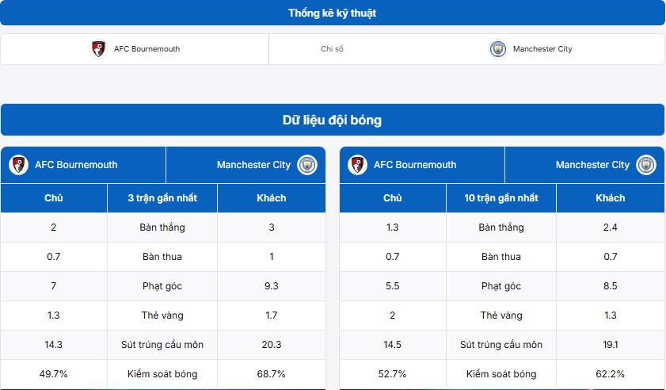Image resolution: width=666 pixels, height=390 pixels.
Task: Click Khách header in 10 trận gần nhất table
Action: [611, 197]
